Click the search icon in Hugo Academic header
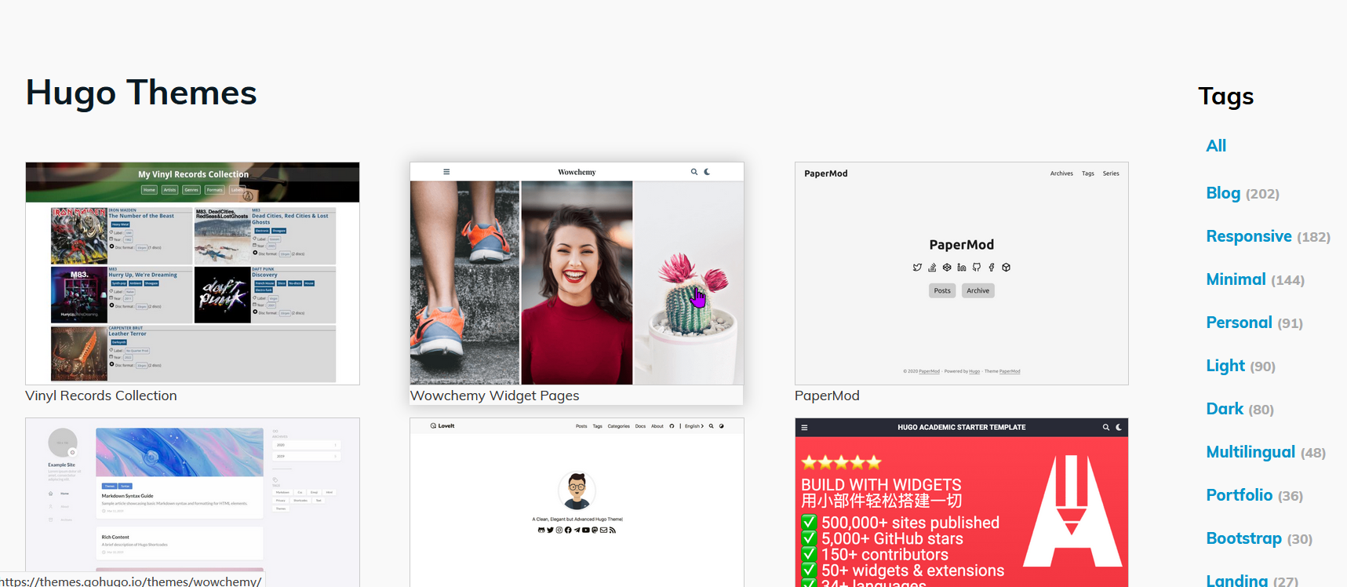This screenshot has width=1347, height=587. pyautogui.click(x=1106, y=428)
